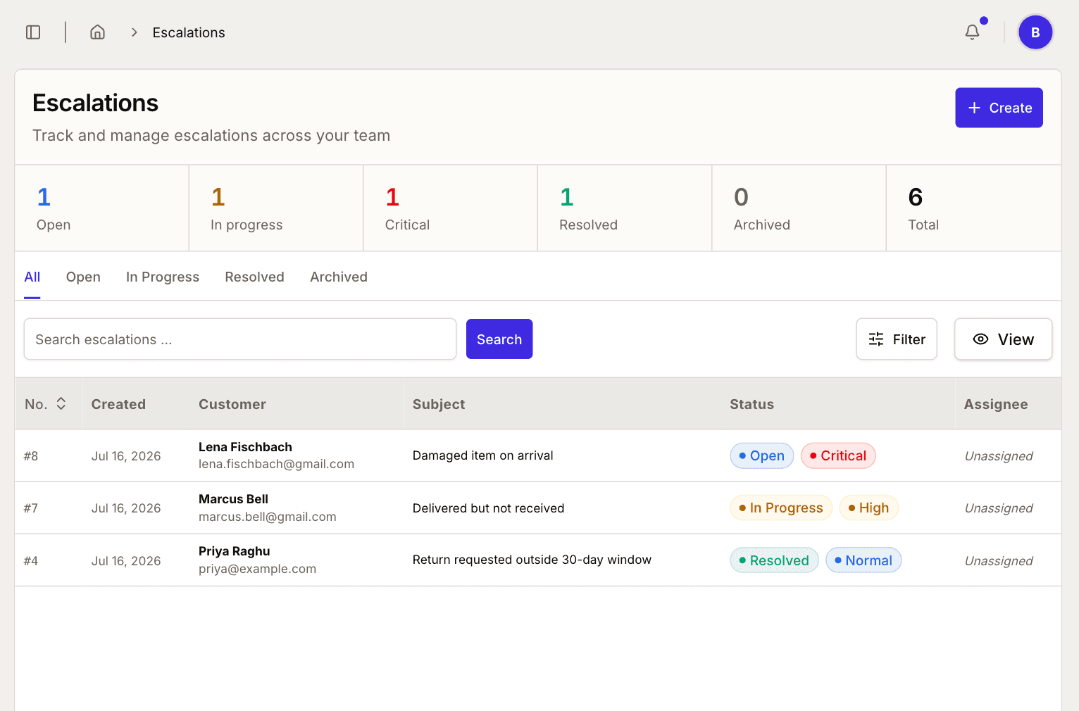Open the Filter options

[x=897, y=339]
